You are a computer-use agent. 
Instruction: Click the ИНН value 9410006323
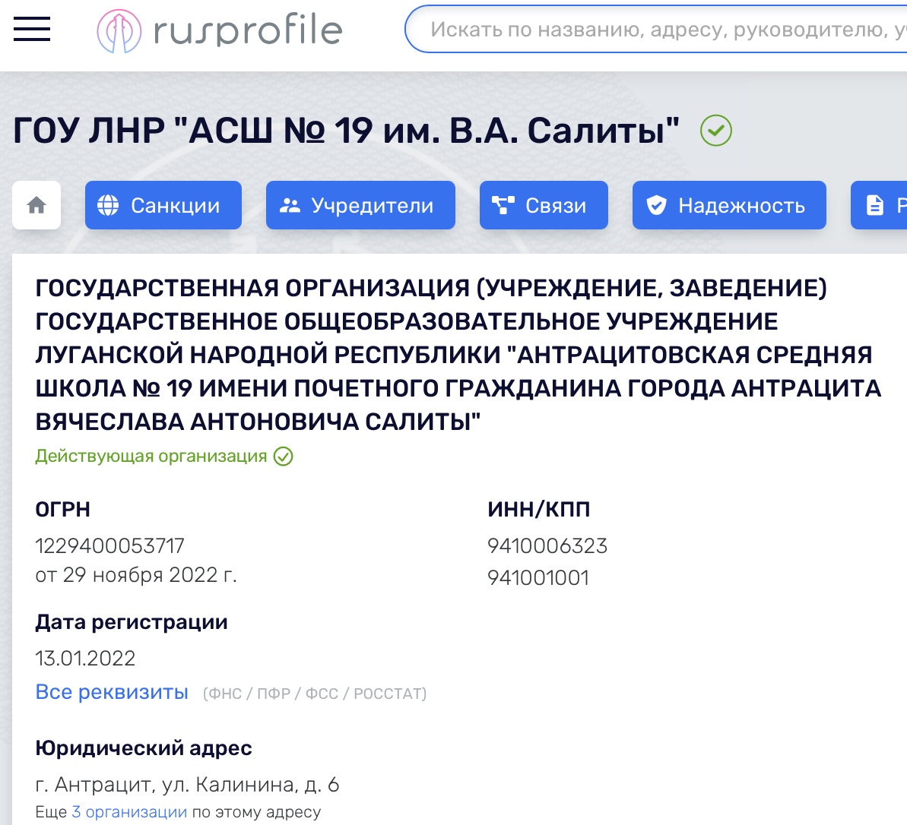click(547, 545)
